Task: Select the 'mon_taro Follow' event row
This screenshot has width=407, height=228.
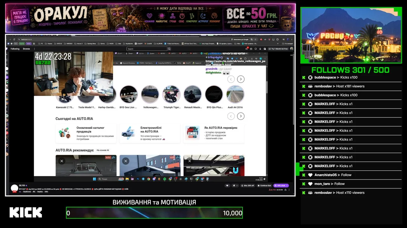Action: click(350, 184)
